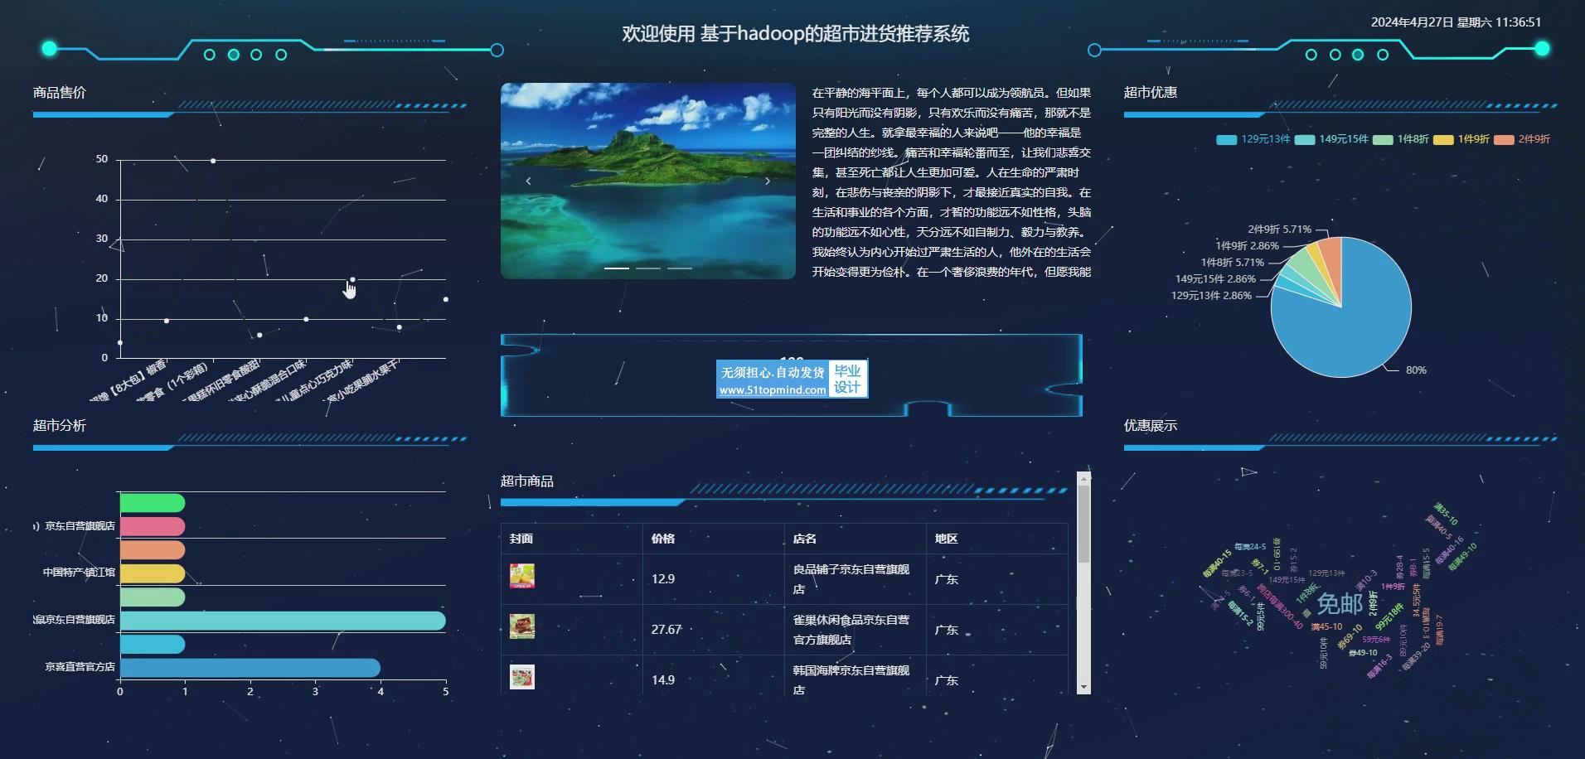Click the 超市分析 panel title
This screenshot has width=1585, height=759.
pyautogui.click(x=60, y=426)
